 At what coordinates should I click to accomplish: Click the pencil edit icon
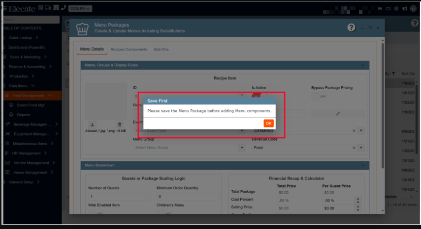tap(338, 113)
